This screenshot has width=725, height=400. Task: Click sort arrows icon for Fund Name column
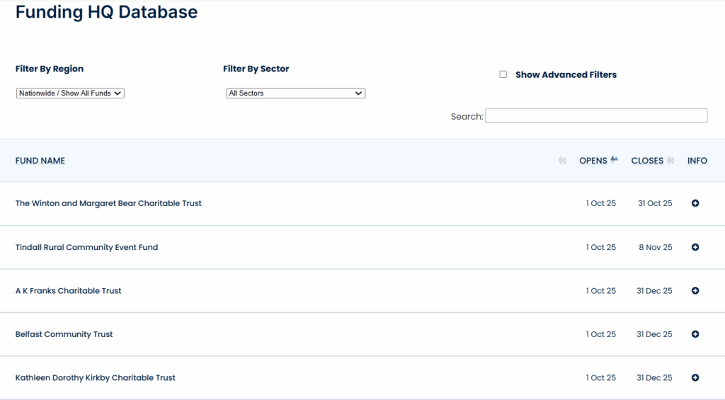pos(562,161)
